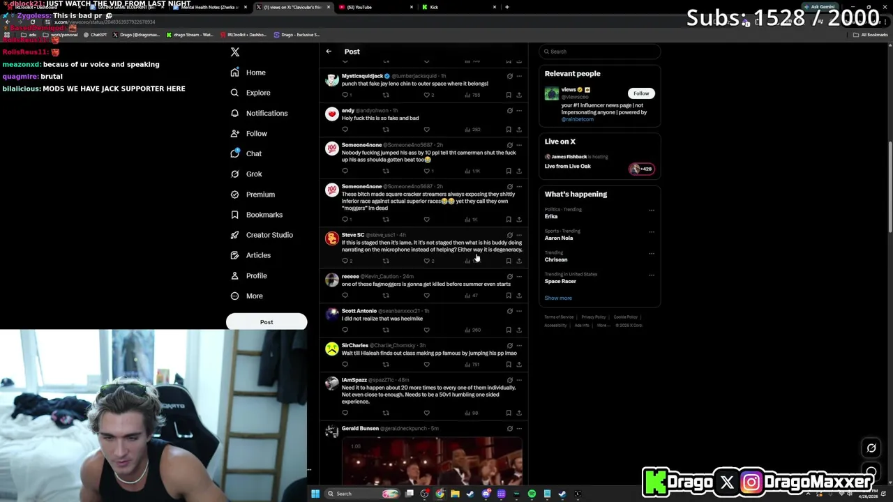Open more options on Scott Antonio's comment
The image size is (893, 502).
click(518, 311)
